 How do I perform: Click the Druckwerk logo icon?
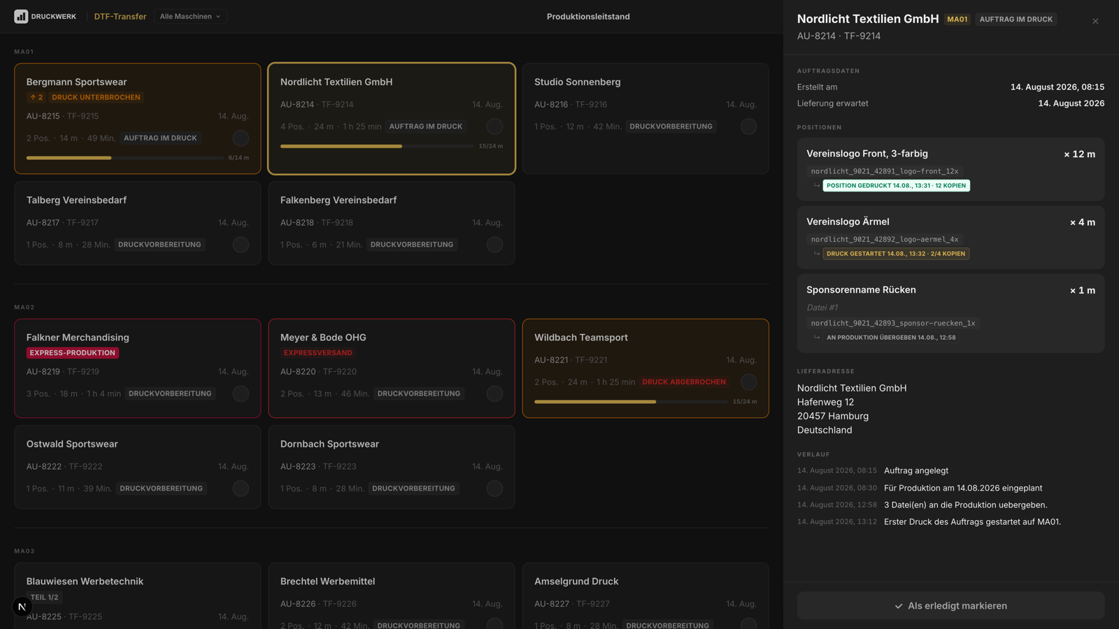[21, 16]
